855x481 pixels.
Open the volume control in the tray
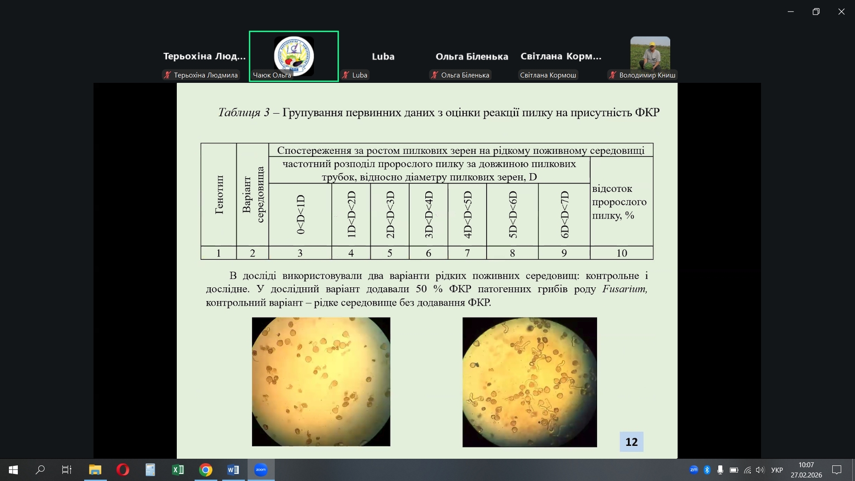(x=760, y=470)
